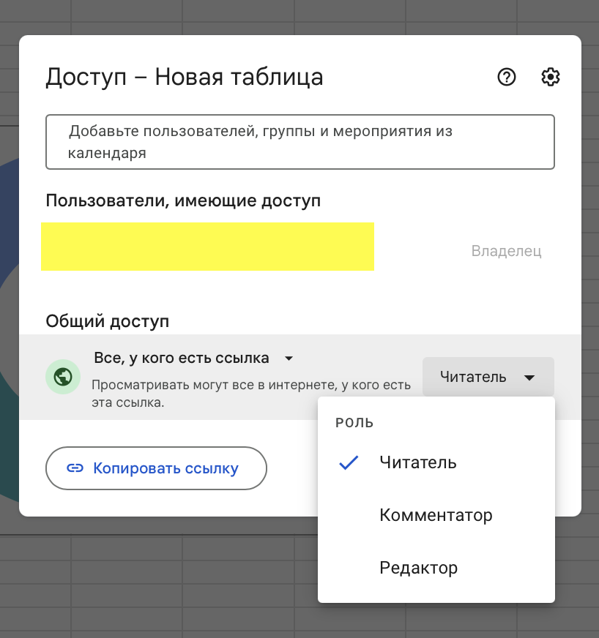Choose Редактор role option

click(x=436, y=568)
